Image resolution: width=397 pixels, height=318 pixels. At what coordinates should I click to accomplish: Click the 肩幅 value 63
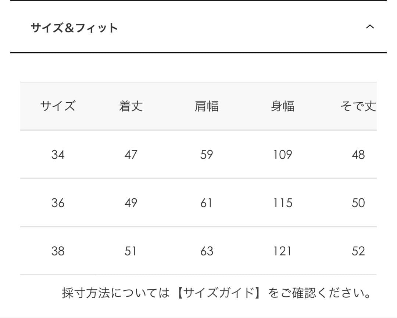[x=206, y=251]
